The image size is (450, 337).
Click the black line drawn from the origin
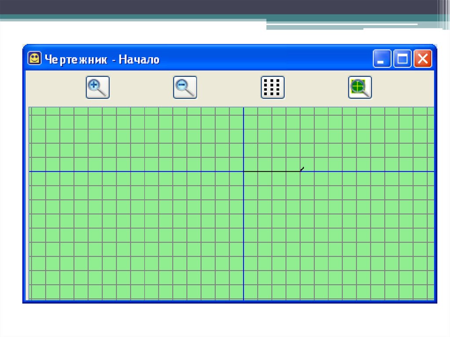(272, 171)
